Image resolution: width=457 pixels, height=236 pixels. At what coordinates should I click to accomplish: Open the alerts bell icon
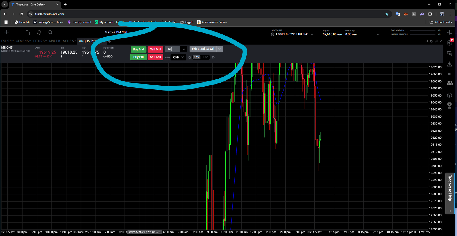[39, 32]
